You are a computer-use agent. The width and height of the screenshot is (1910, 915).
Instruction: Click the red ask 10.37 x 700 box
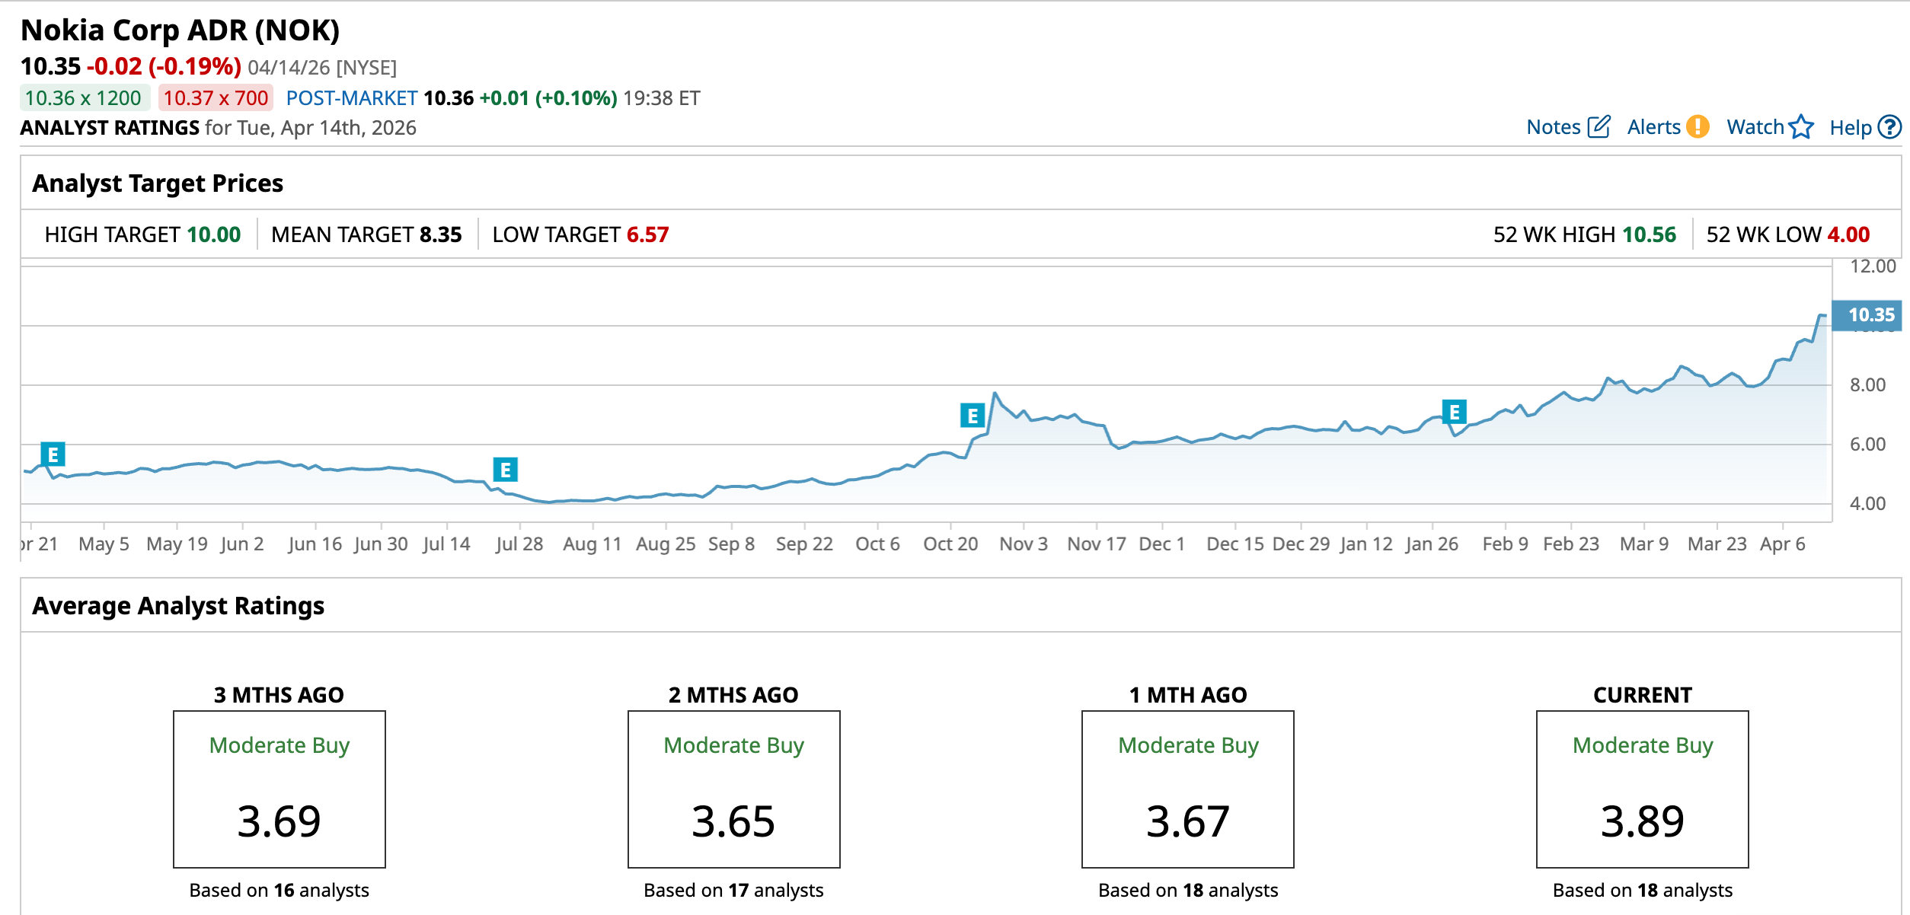[x=216, y=98]
